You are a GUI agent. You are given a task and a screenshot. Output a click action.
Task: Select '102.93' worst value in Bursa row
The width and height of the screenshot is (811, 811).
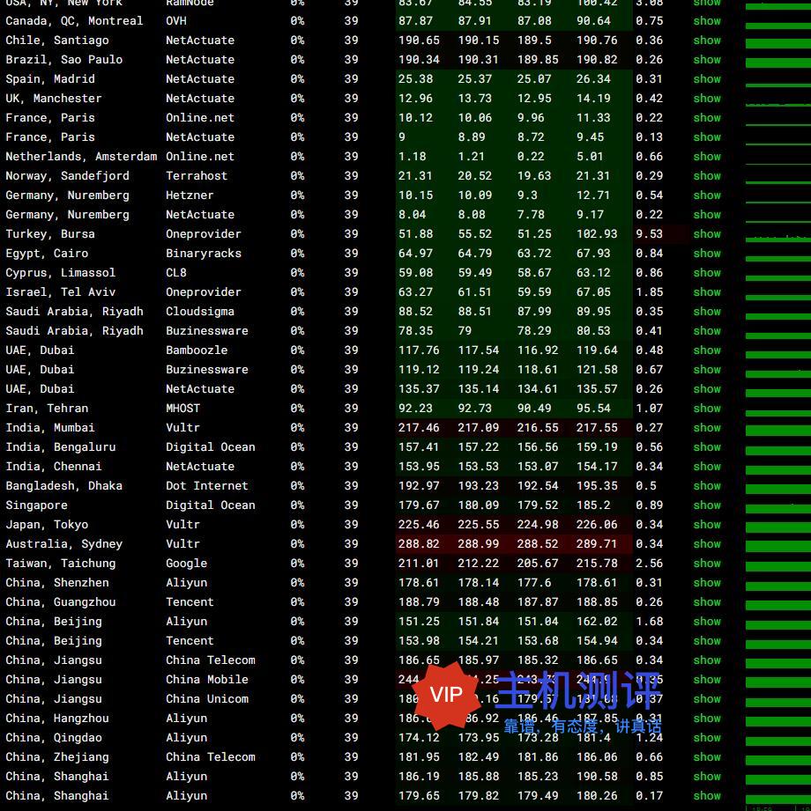pos(597,234)
